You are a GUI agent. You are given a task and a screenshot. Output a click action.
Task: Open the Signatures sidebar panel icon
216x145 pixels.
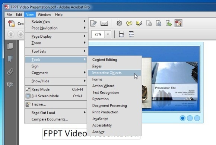[10, 85]
